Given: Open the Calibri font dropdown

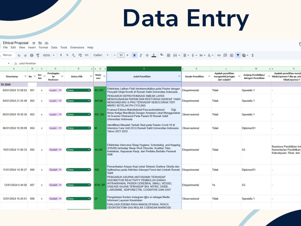Looking at the screenshot, I should pyautogui.click(x=101, y=55).
